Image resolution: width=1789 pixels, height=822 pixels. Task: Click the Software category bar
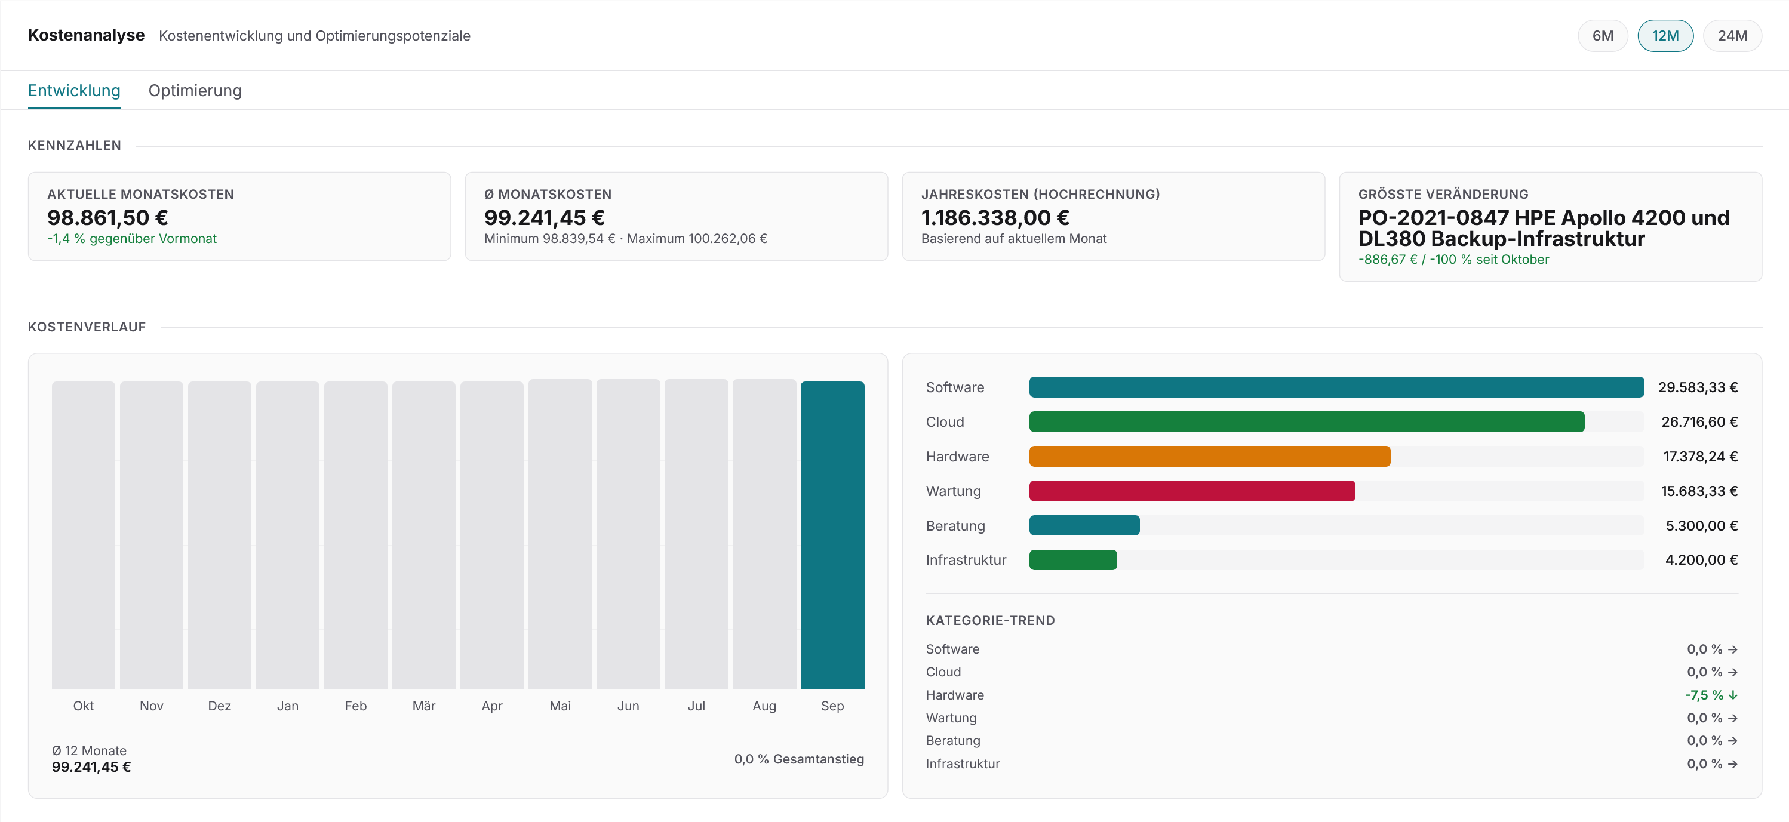point(1336,387)
